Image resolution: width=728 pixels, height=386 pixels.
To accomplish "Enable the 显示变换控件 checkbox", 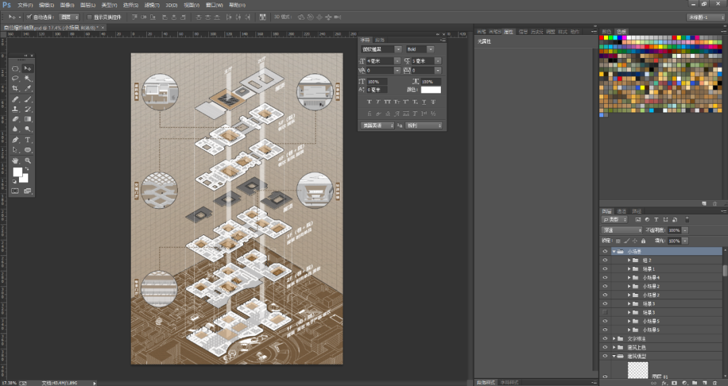I will tap(90, 17).
